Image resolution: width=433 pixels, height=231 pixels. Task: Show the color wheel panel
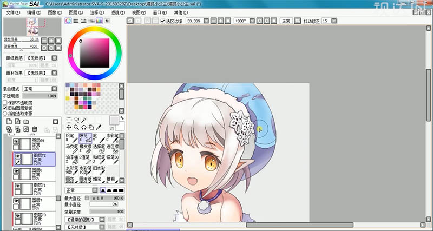[68, 21]
